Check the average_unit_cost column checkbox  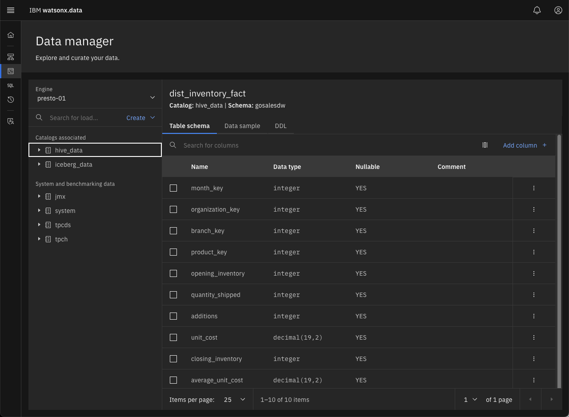tap(173, 380)
